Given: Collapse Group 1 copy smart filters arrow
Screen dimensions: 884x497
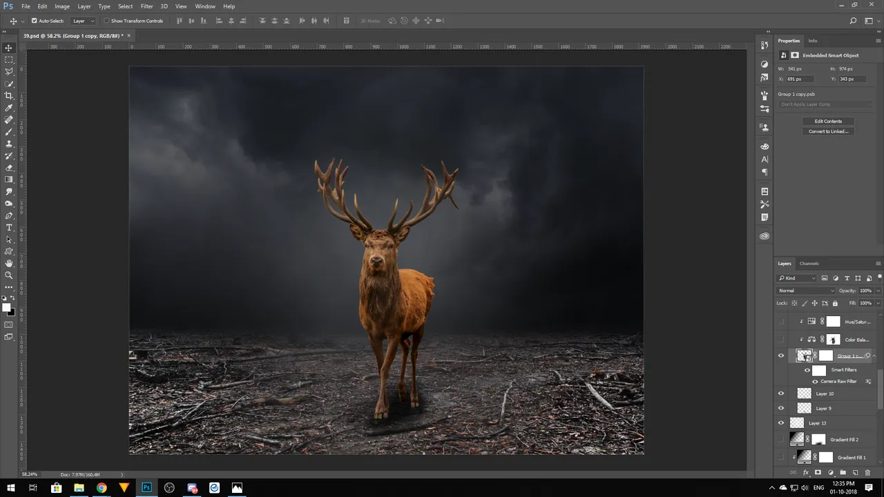Looking at the screenshot, I should [x=874, y=356].
